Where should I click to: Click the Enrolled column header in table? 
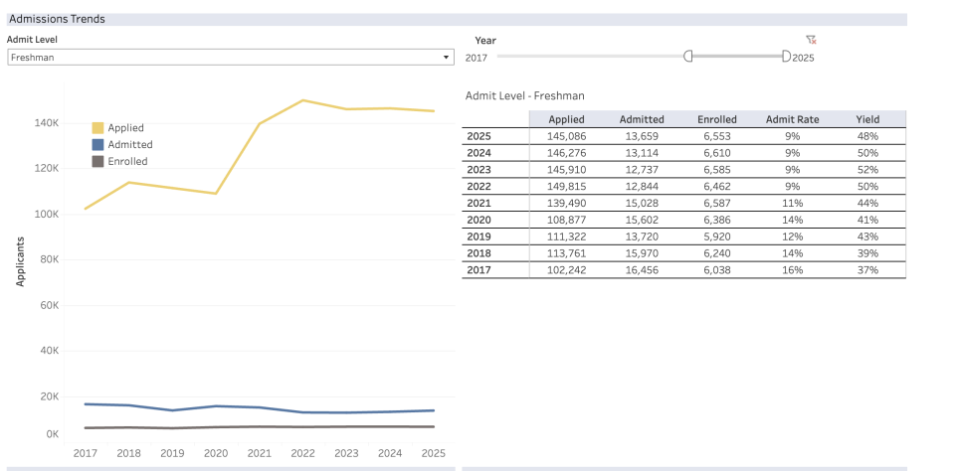(716, 119)
